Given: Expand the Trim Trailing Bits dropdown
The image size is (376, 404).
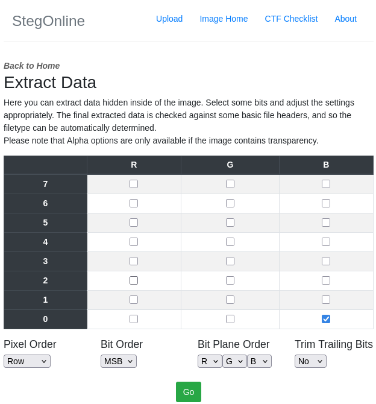Looking at the screenshot, I should pos(310,361).
